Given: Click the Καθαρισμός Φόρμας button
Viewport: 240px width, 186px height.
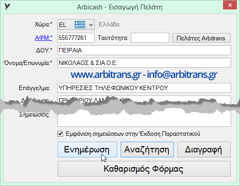Looking at the screenshot, I should (144, 169).
